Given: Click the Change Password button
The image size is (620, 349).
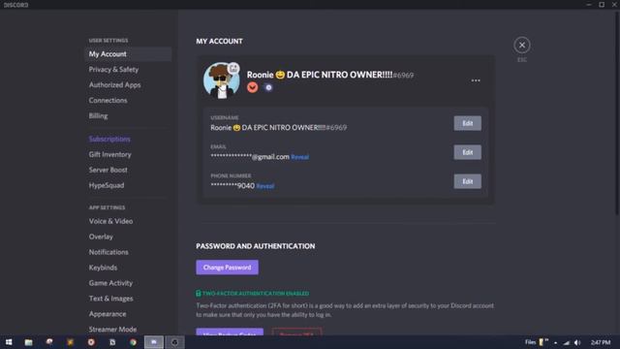Looking at the screenshot, I should (x=227, y=268).
